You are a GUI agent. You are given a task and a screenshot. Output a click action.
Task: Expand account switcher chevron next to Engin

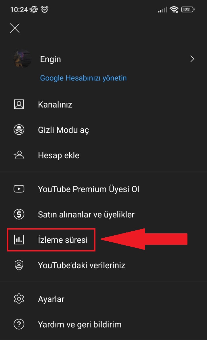click(192, 59)
